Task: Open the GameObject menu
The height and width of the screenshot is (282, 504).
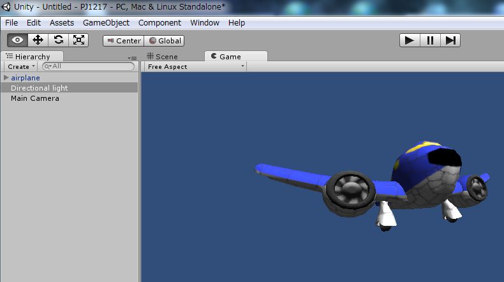Action: tap(106, 22)
